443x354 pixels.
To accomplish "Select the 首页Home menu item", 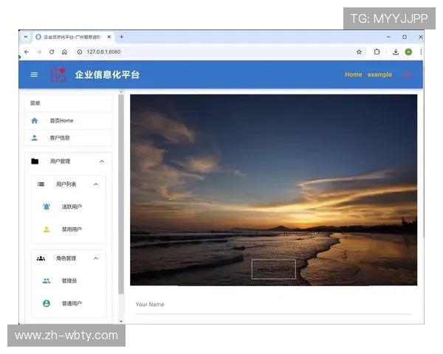I will [69, 121].
